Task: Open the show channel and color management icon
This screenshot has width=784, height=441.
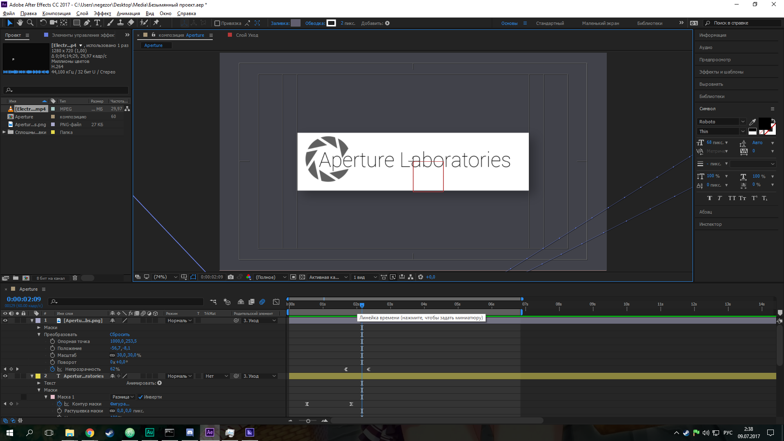Action: coord(249,277)
